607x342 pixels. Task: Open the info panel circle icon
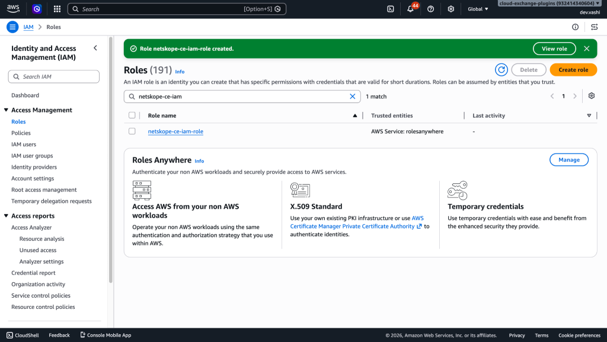tap(575, 27)
